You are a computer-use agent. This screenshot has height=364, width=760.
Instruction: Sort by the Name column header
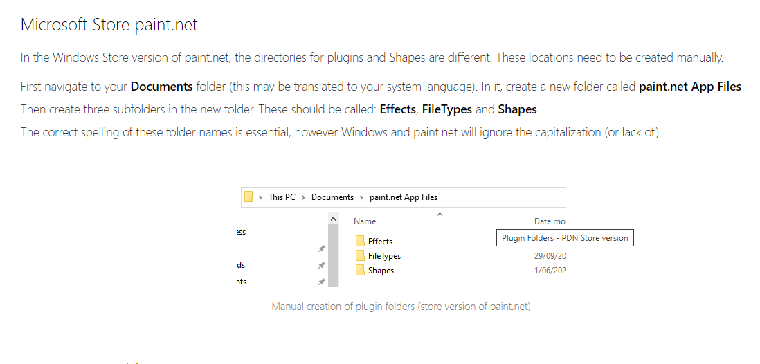(365, 221)
